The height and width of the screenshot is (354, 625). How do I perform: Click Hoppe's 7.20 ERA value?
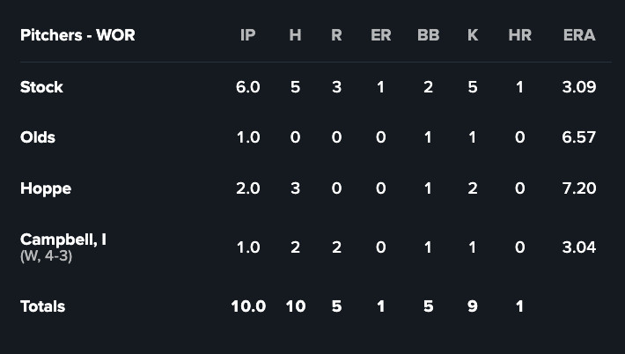coord(578,188)
